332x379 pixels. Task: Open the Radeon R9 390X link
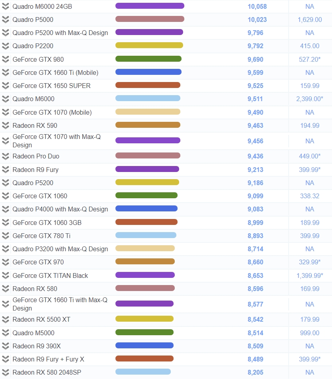(x=37, y=346)
